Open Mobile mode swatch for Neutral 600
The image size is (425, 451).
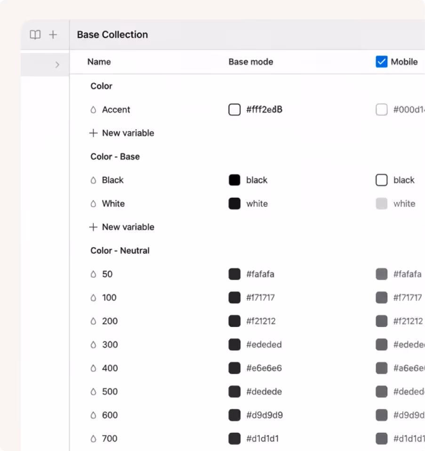pos(382,415)
